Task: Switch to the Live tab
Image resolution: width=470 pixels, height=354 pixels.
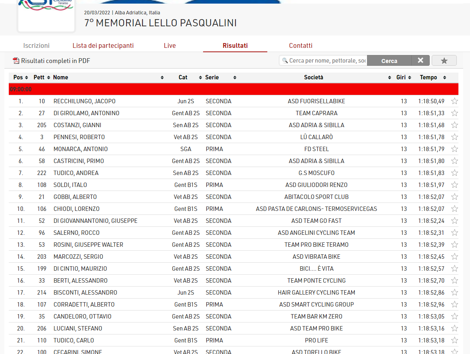Action: click(170, 45)
